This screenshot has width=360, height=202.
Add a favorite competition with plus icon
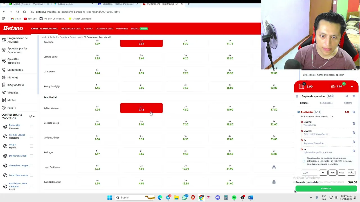pyautogui.click(x=31, y=116)
